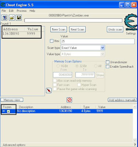Image resolution: width=138 pixels, height=147 pixels.
Task: Enable the Unrandomizer checkbox
Action: coord(107,62)
